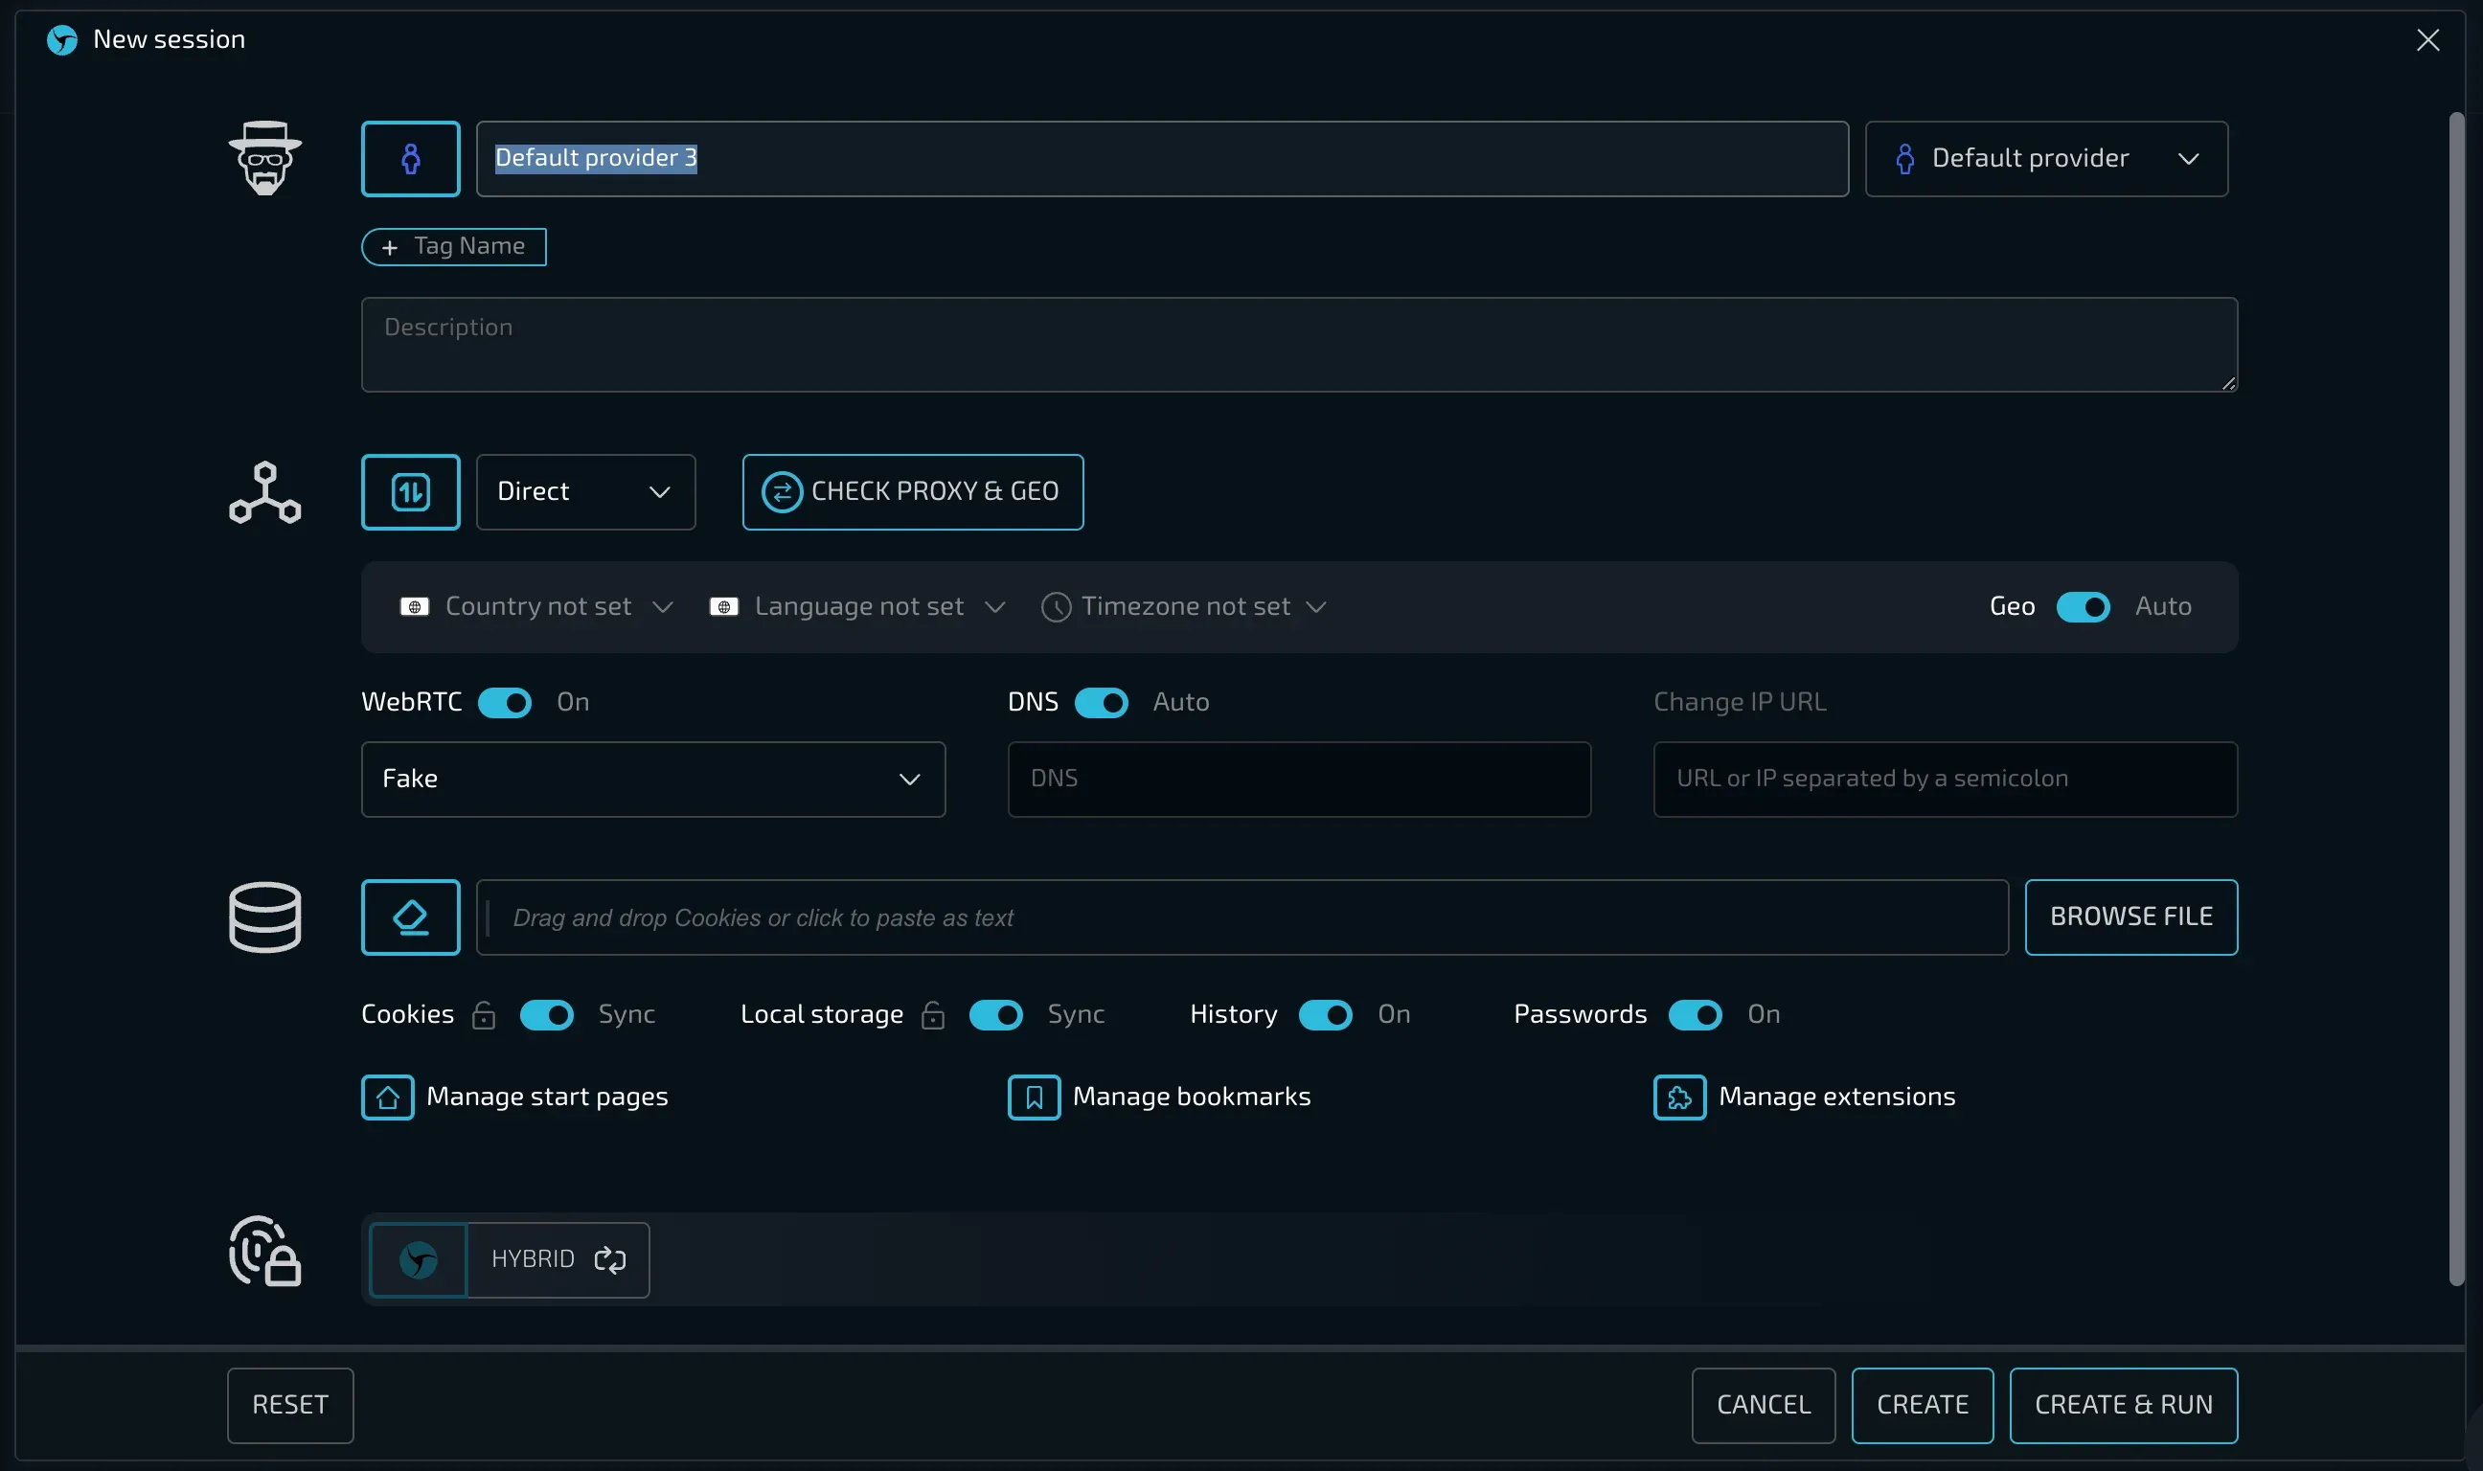This screenshot has width=2483, height=1471.
Task: Expand the Default provider dropdown
Action: (x=2046, y=159)
